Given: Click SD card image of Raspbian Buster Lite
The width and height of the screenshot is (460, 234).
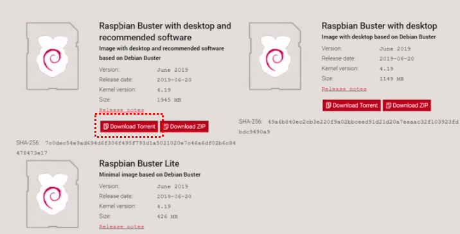Looking at the screenshot, I should (53, 194).
